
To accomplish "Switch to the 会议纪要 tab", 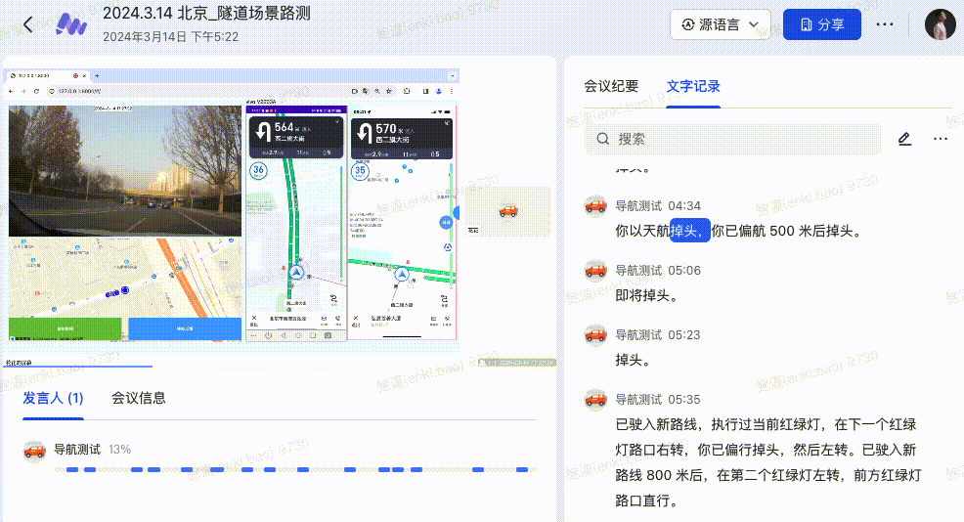I will [x=611, y=86].
